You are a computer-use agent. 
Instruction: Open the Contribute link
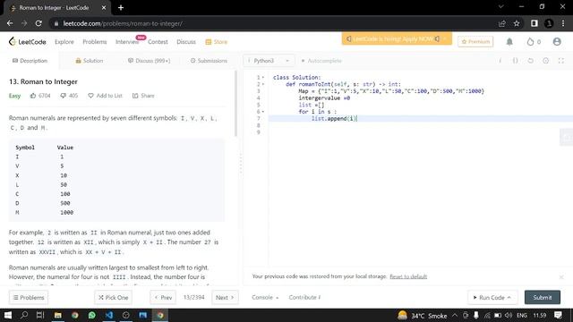coord(304,298)
